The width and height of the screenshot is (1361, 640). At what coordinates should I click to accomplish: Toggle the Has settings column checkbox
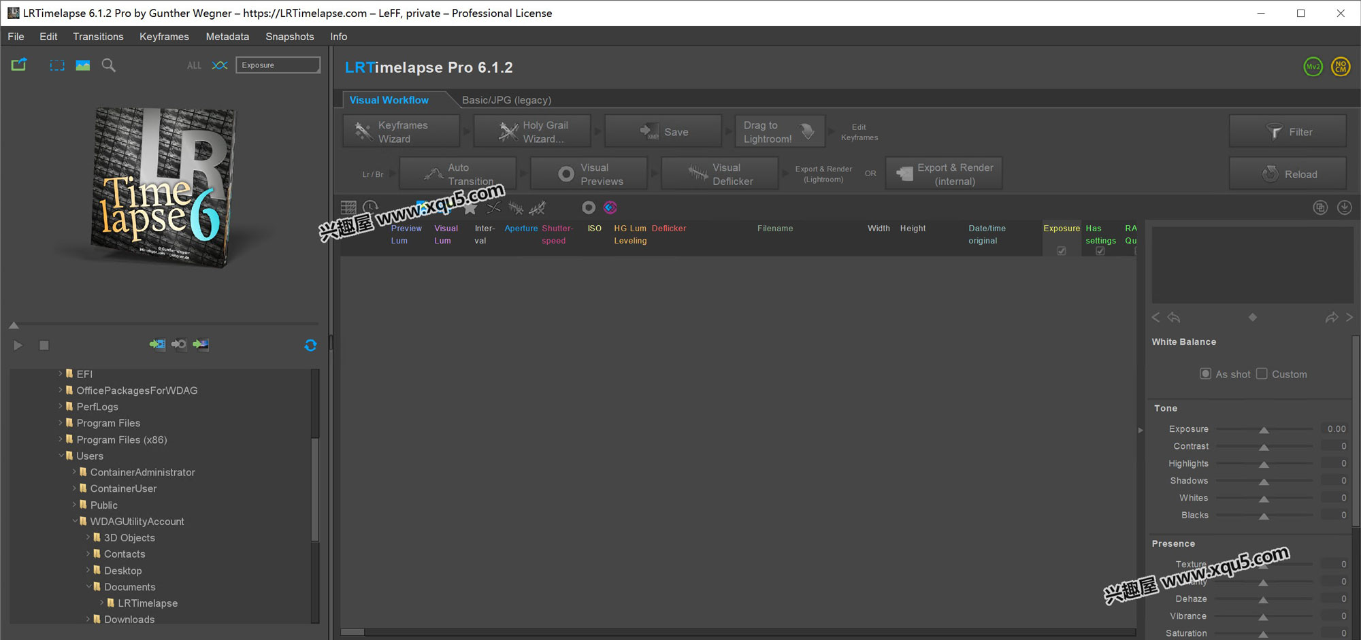click(x=1100, y=251)
